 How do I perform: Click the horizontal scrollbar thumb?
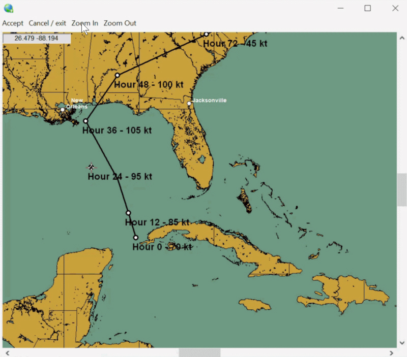199,352
